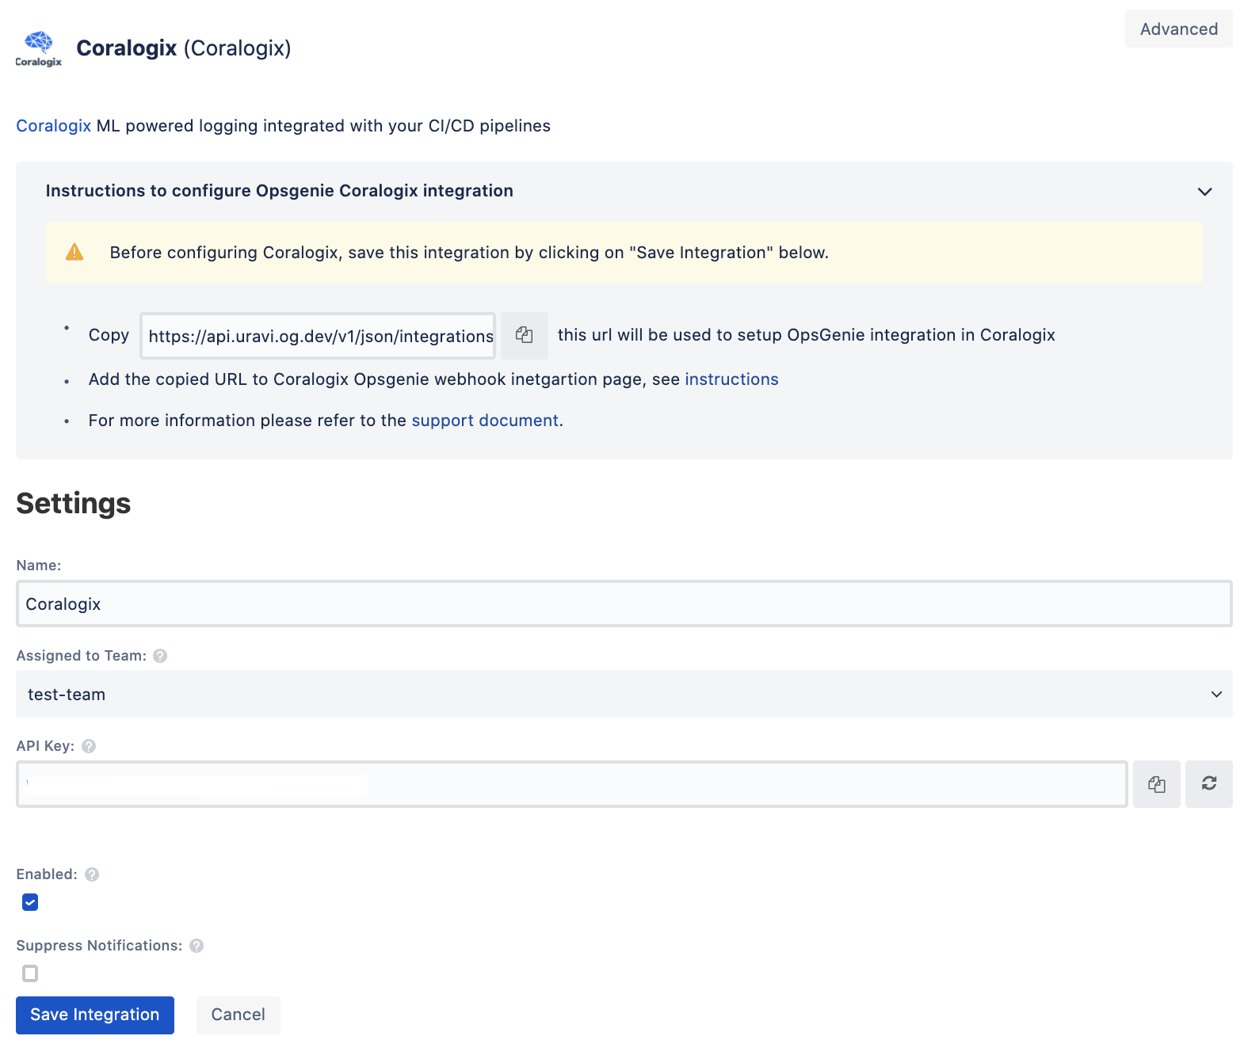Click the Advanced button

1179,29
